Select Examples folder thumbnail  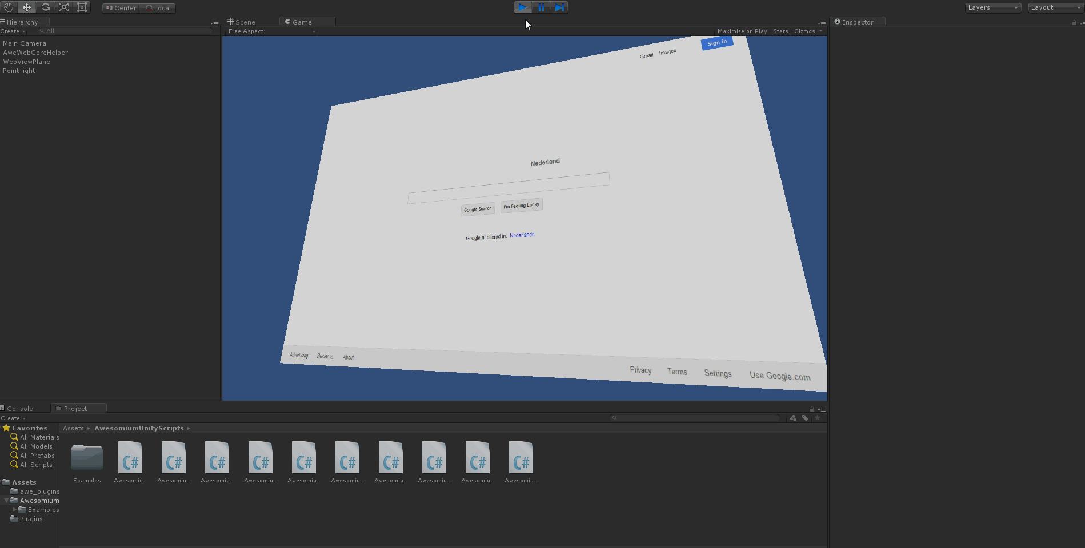point(87,463)
